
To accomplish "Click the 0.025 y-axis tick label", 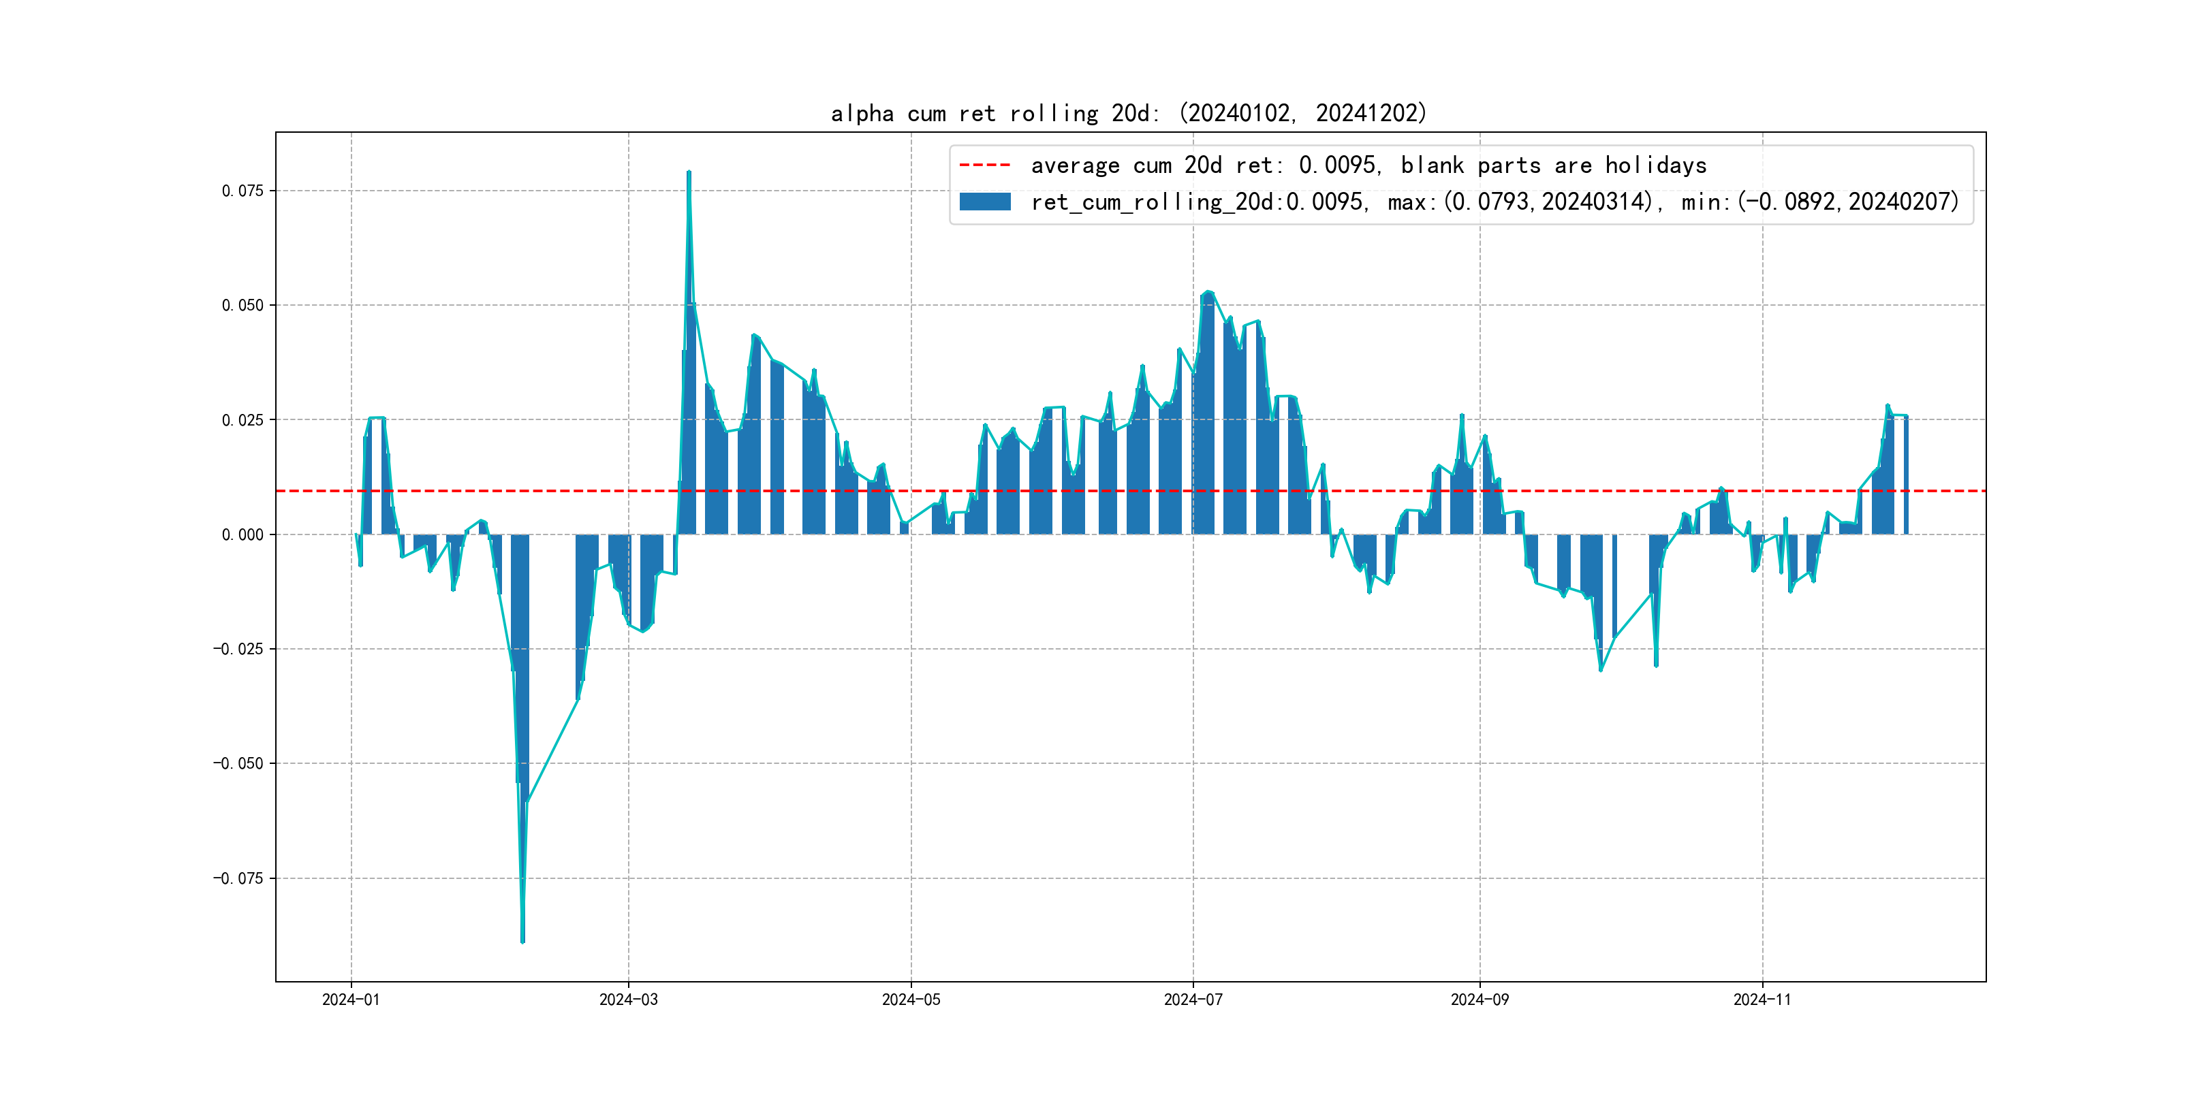I will 242,421.
